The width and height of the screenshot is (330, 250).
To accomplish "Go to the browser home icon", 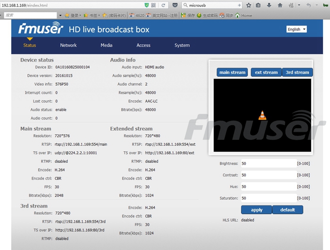I will point(280,5).
